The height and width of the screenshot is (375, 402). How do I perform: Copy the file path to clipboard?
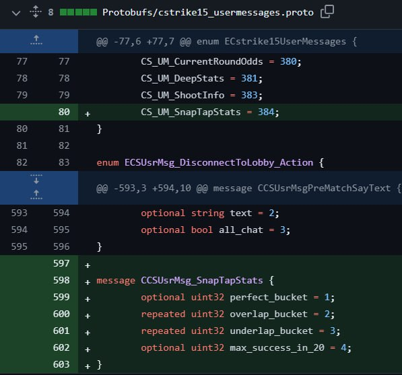pyautogui.click(x=327, y=11)
